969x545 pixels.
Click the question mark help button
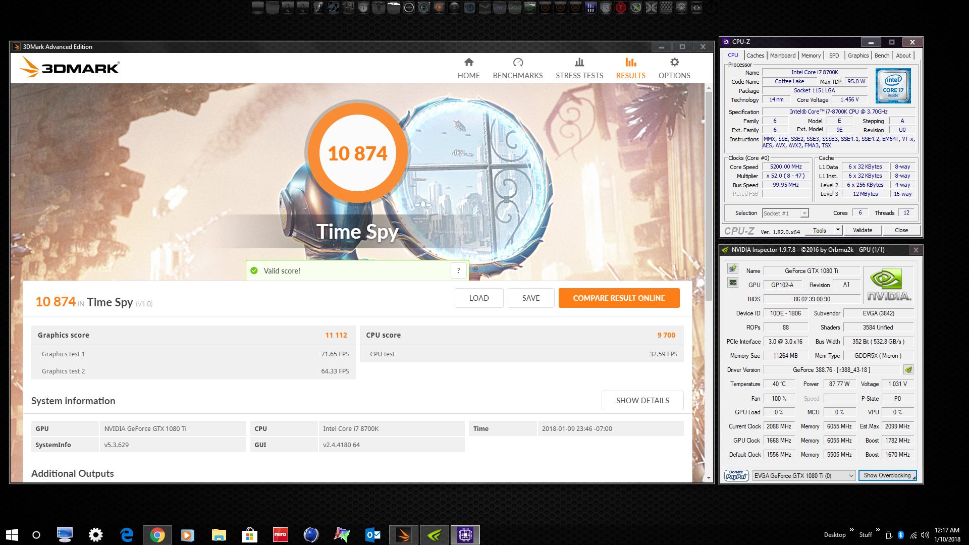coord(458,270)
